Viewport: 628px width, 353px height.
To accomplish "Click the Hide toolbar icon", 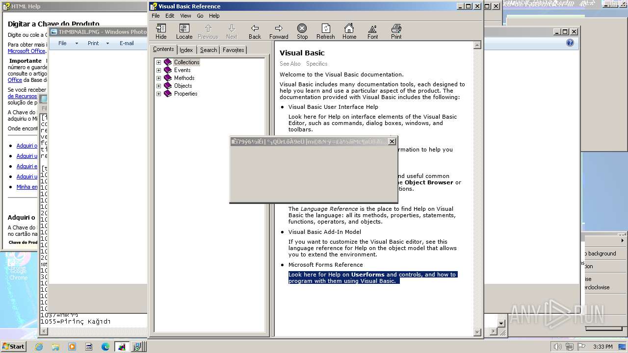I will tap(161, 31).
